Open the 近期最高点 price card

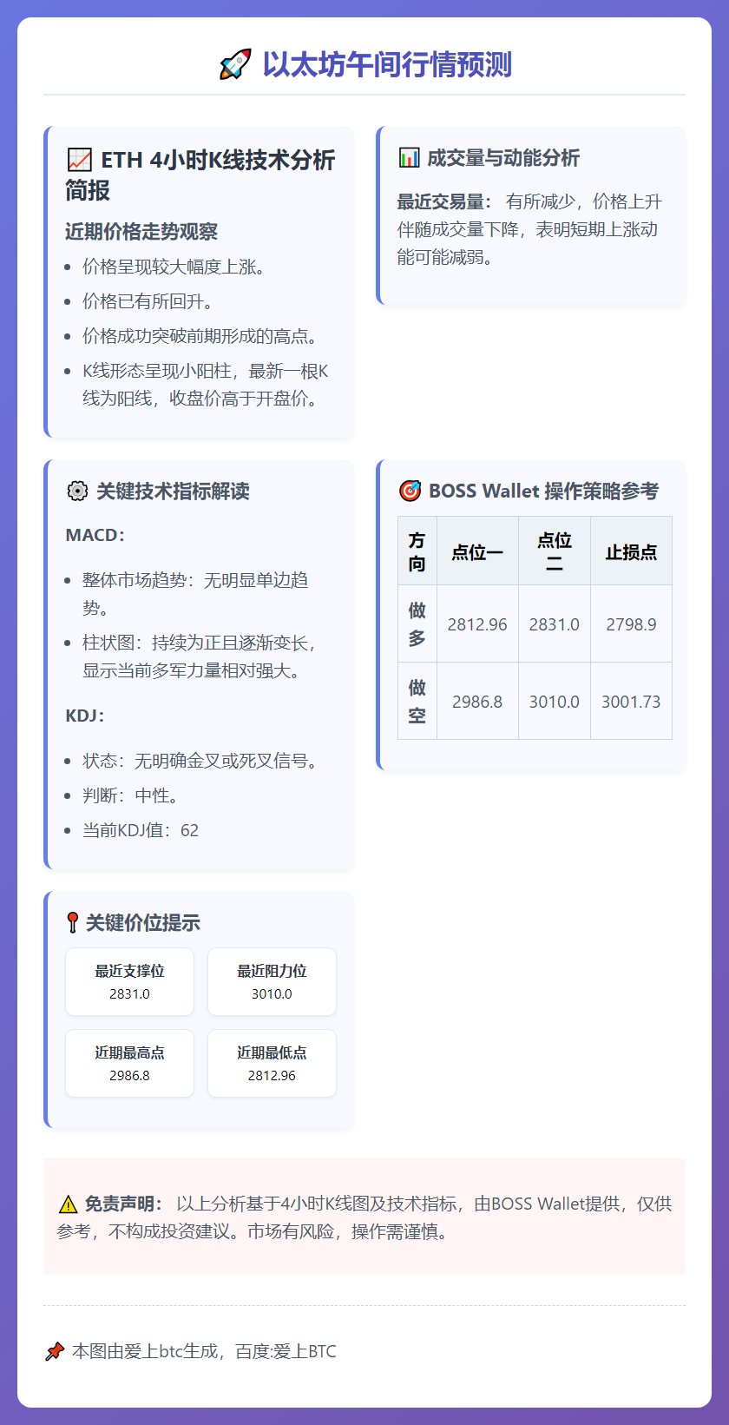129,1063
